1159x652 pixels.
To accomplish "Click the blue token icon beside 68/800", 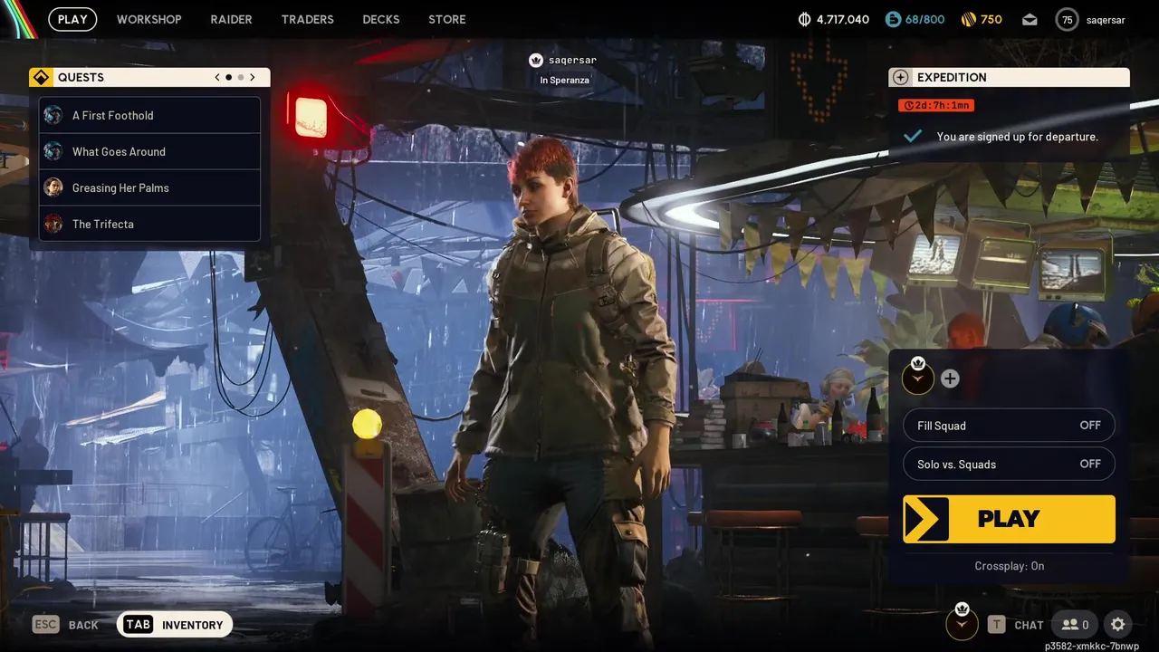I will click(x=893, y=19).
